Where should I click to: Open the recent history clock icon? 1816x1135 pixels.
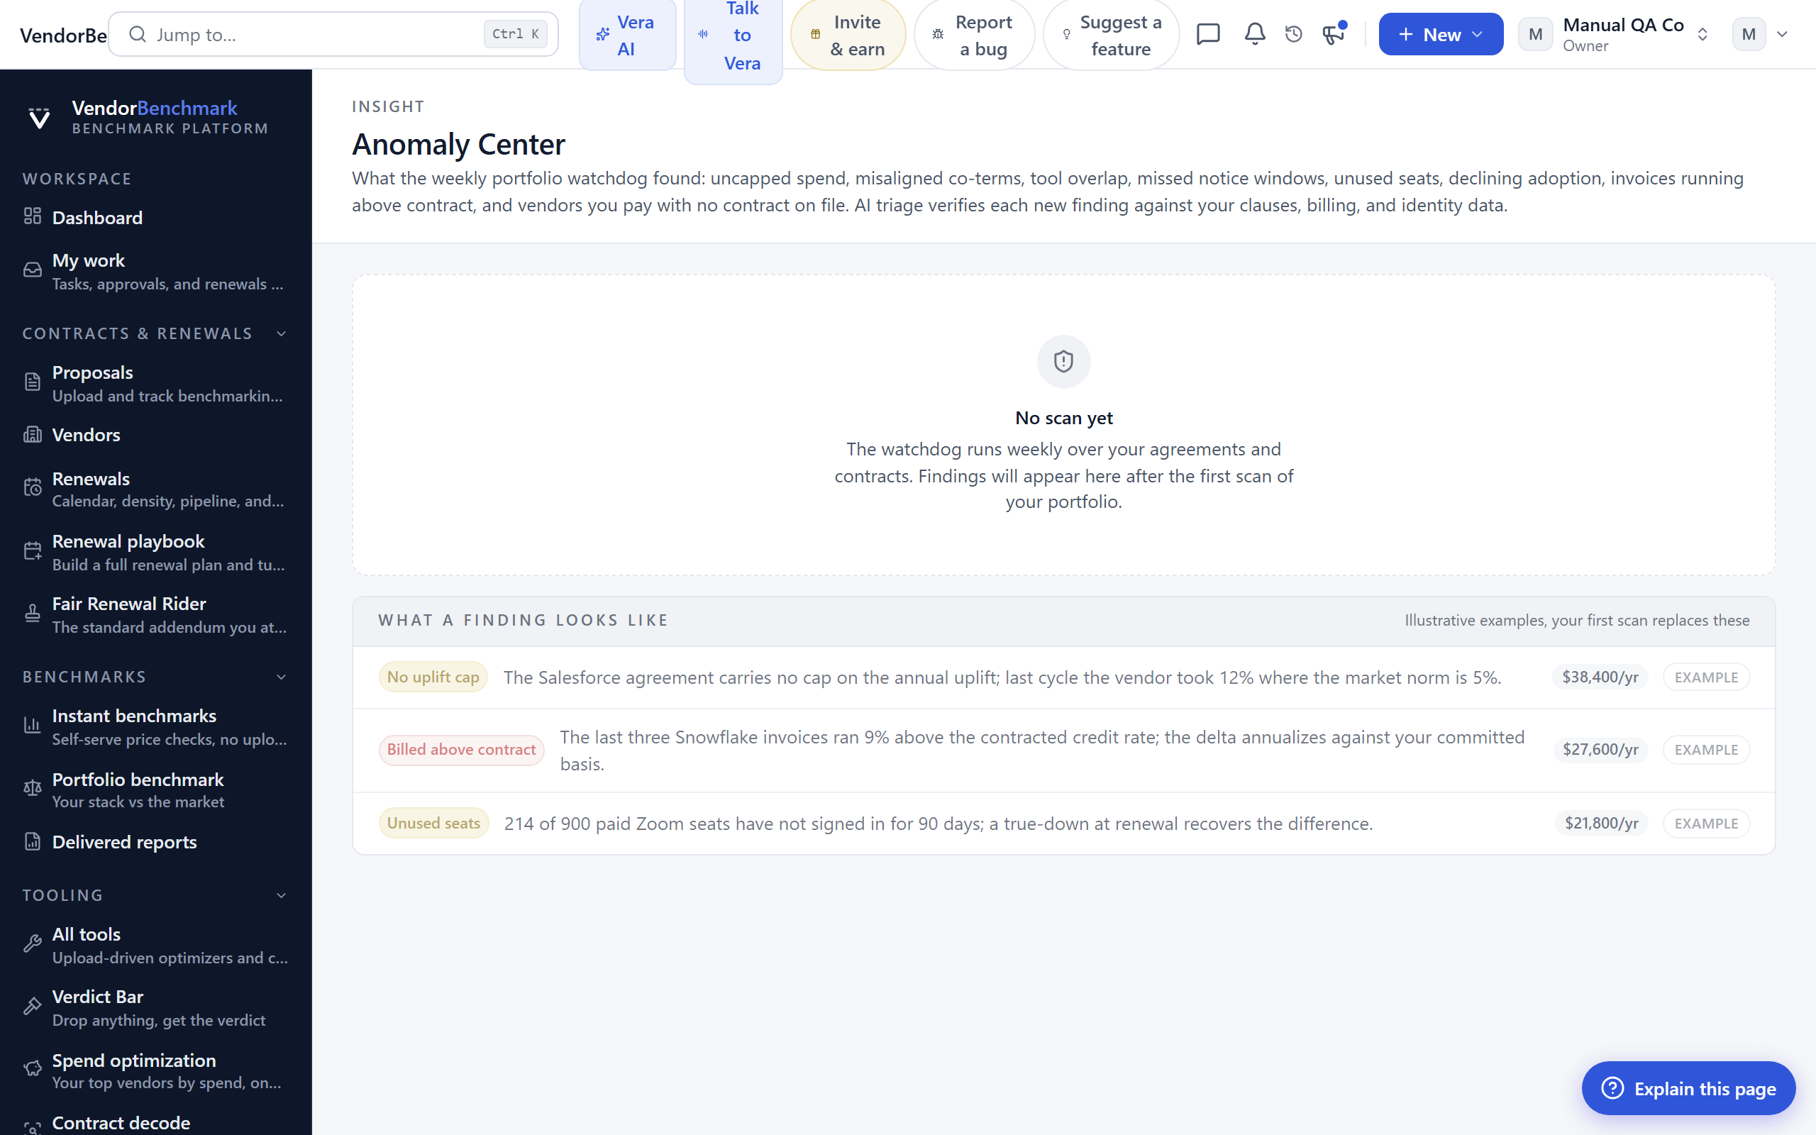pos(1293,35)
